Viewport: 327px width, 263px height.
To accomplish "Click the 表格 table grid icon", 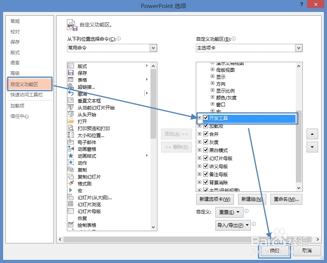I will click(71, 79).
